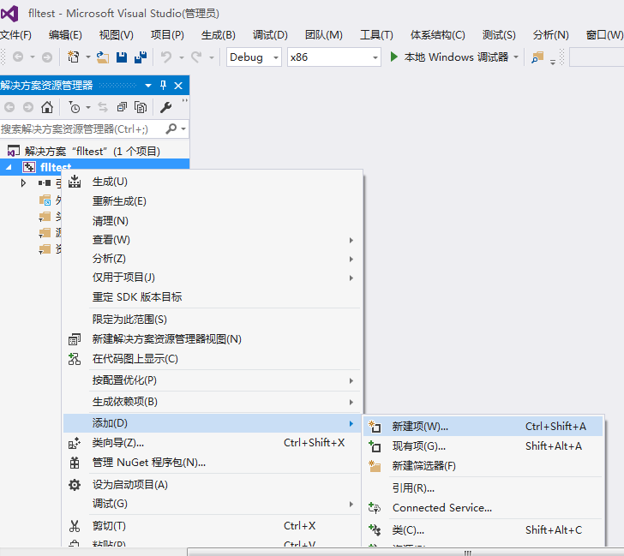Click the Find in Files toolbar icon
Screen dimensions: 624x556
[x=537, y=57]
